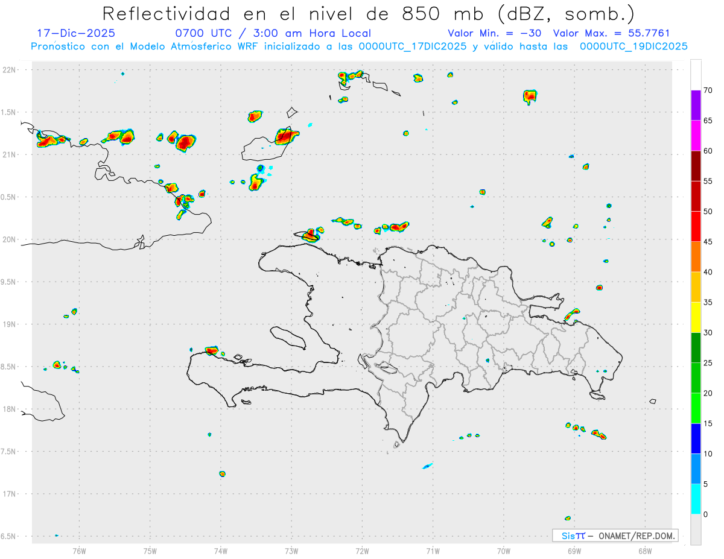Click the "73W" longitude label
Image resolution: width=724 pixels, height=559 pixels.
(291, 551)
